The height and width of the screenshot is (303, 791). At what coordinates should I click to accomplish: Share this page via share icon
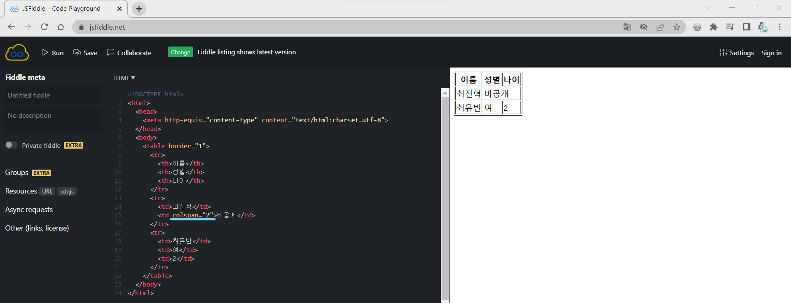[x=660, y=27]
